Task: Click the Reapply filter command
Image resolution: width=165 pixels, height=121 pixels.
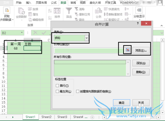Action: 82,15
